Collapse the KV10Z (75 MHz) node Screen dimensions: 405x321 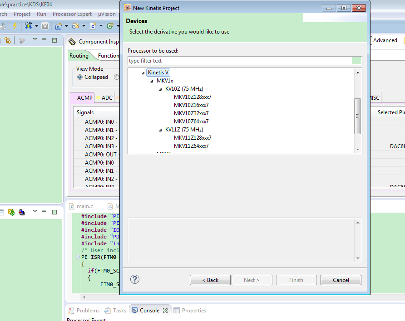(x=160, y=89)
